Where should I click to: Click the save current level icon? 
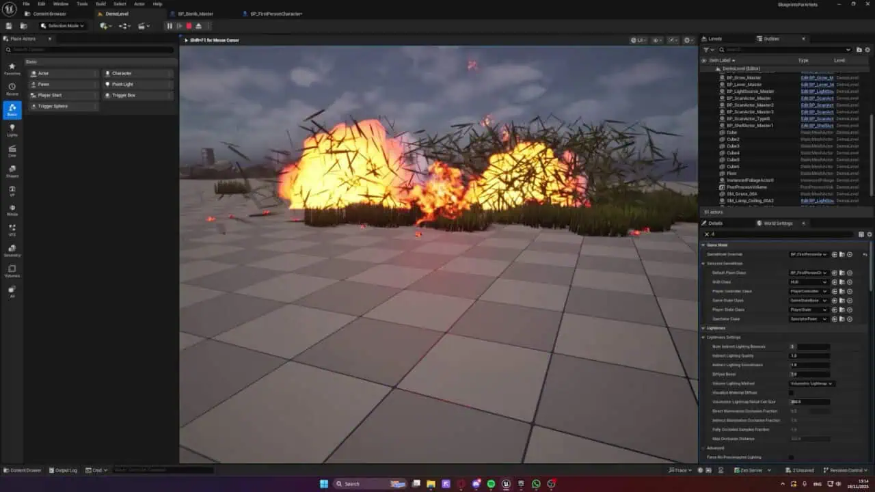pyautogui.click(x=9, y=26)
